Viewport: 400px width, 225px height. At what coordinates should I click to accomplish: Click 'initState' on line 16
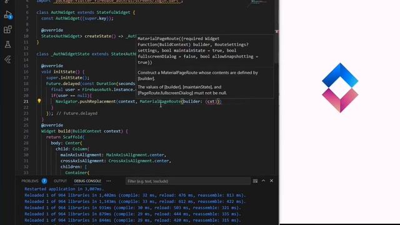[64, 72]
